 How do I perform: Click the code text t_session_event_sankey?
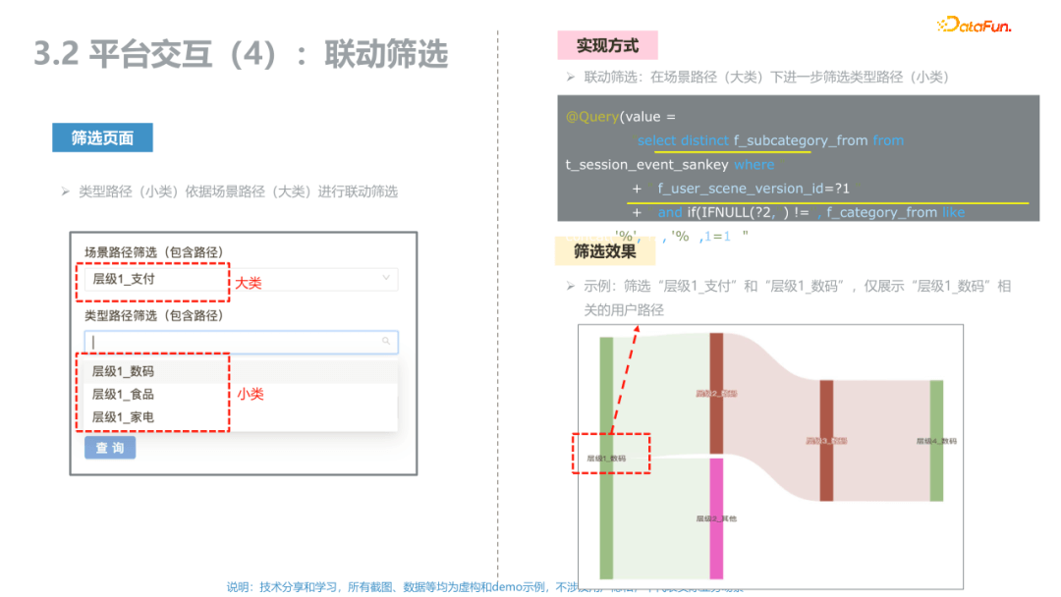[x=646, y=164]
